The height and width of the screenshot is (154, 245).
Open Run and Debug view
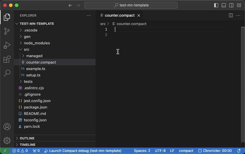[x=7, y=45]
